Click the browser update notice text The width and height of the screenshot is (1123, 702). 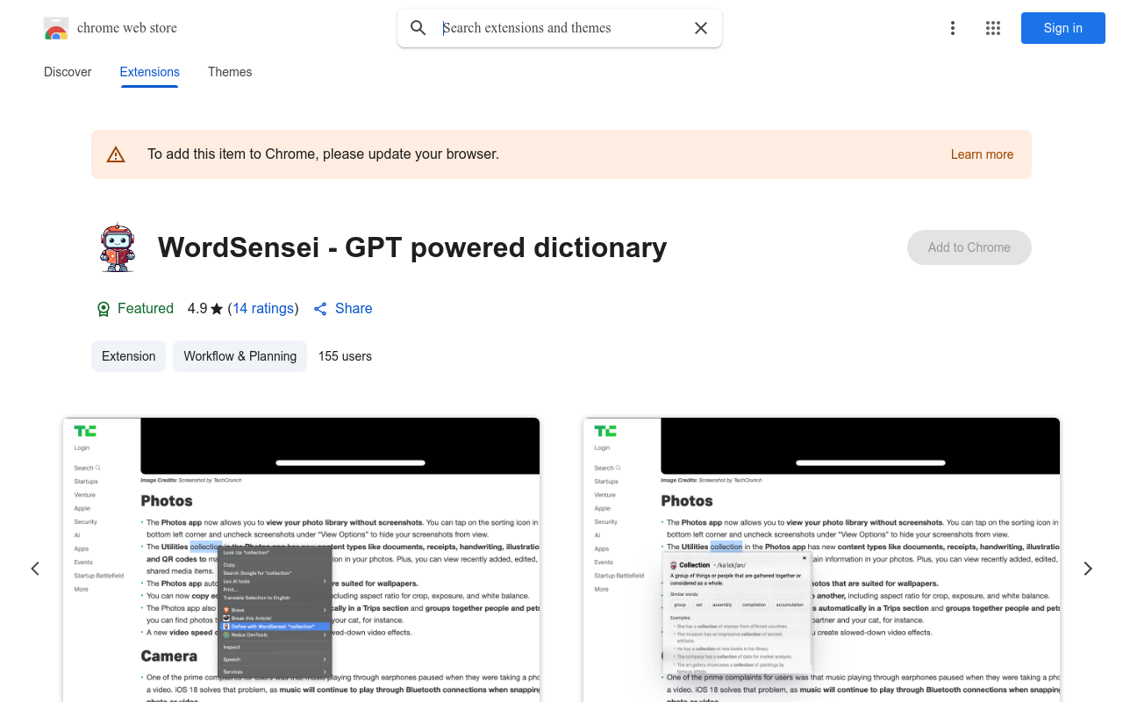(x=323, y=154)
